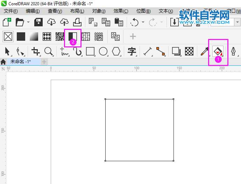This screenshot has height=184, width=241.
Task: Go to the Welcome screen home icon
Action: [3, 62]
